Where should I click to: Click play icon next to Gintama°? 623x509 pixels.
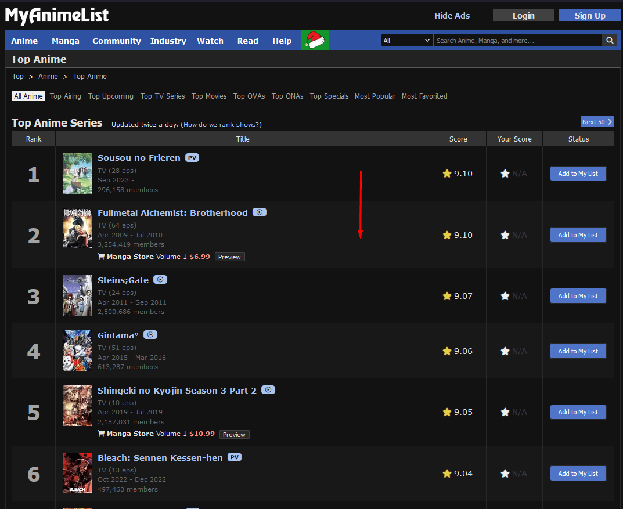(150, 335)
